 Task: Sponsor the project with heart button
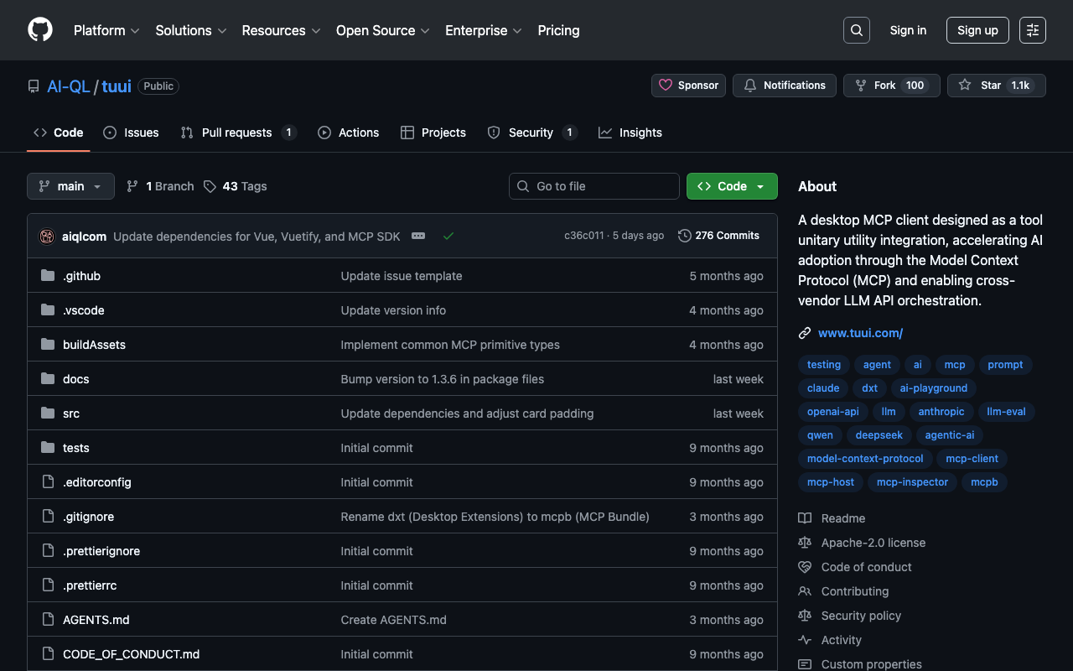pos(688,86)
